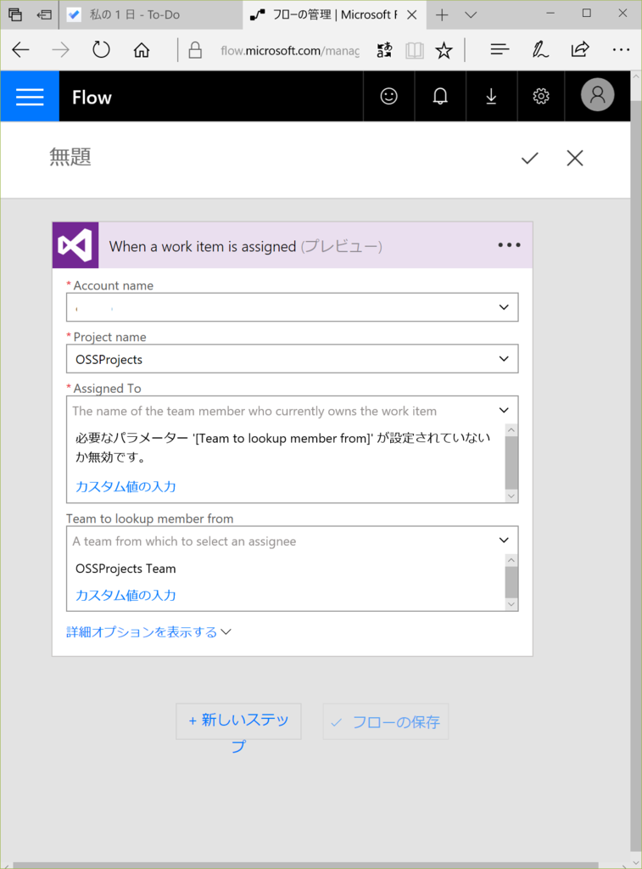Image resolution: width=642 pixels, height=869 pixels.
Task: Click the web note pen icon
Action: (540, 50)
